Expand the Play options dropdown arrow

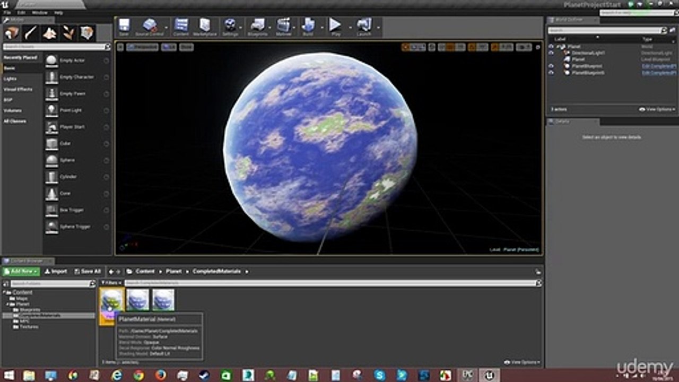point(350,26)
